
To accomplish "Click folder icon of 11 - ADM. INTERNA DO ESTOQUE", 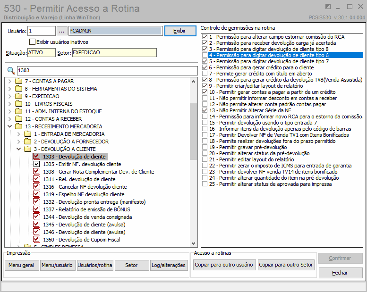I will pos(18,111).
